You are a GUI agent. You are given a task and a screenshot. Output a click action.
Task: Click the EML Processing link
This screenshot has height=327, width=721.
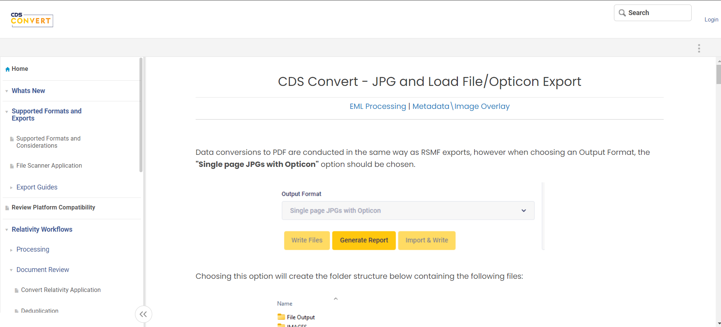pyautogui.click(x=378, y=106)
